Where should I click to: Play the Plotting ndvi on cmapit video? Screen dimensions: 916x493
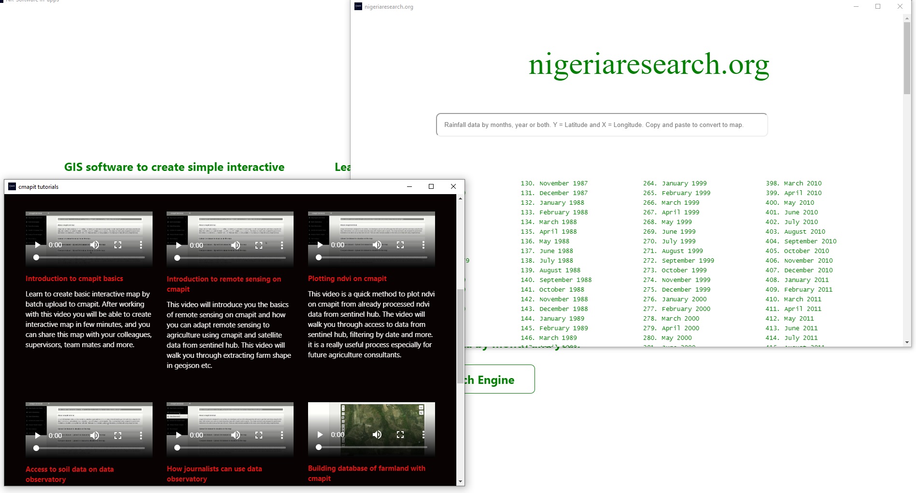click(x=320, y=245)
